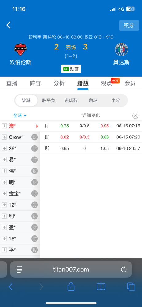
Task: Open Safari bookmarks book icon
Action: coord(101,287)
